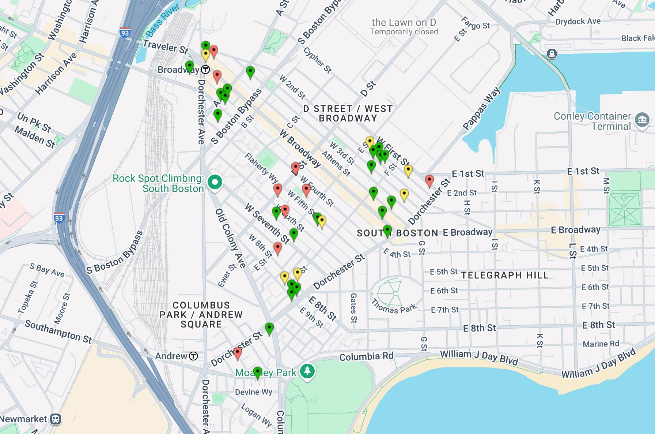Click the I-93 shield beside Bass River

pyautogui.click(x=125, y=32)
